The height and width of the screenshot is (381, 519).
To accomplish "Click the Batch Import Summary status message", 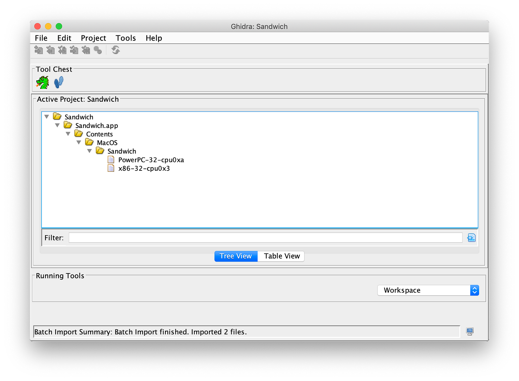I will (x=141, y=332).
